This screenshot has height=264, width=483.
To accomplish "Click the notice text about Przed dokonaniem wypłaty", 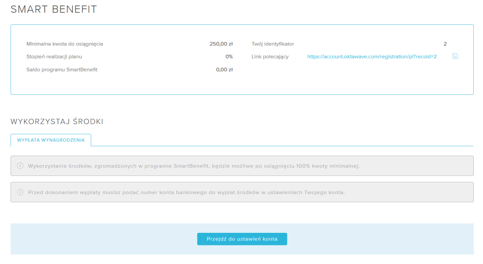I will click(x=186, y=192).
